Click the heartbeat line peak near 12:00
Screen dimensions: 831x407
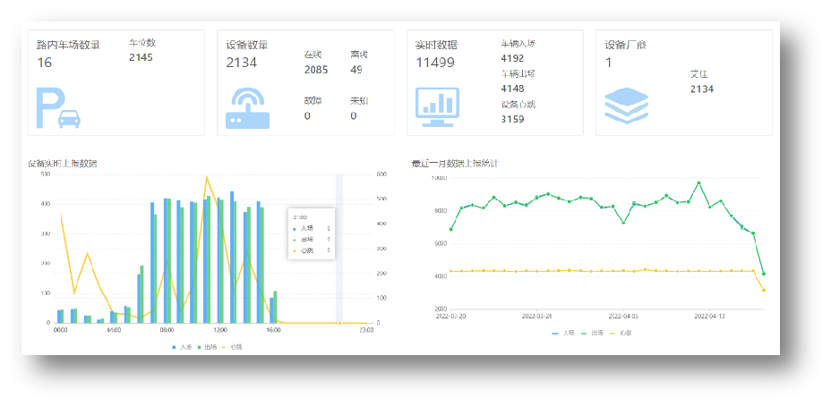207,177
